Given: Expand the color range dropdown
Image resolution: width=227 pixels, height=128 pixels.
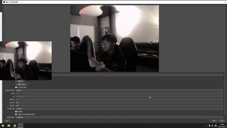Looking at the screenshot, I should click(119, 106).
